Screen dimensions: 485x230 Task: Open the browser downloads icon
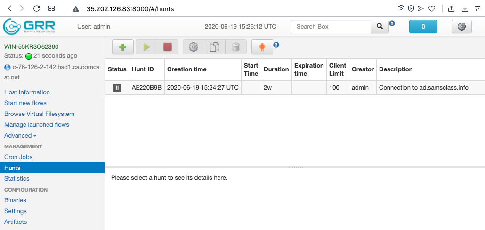465,8
